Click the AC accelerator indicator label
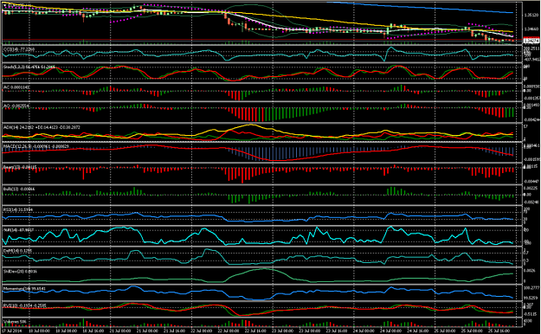 (16, 87)
